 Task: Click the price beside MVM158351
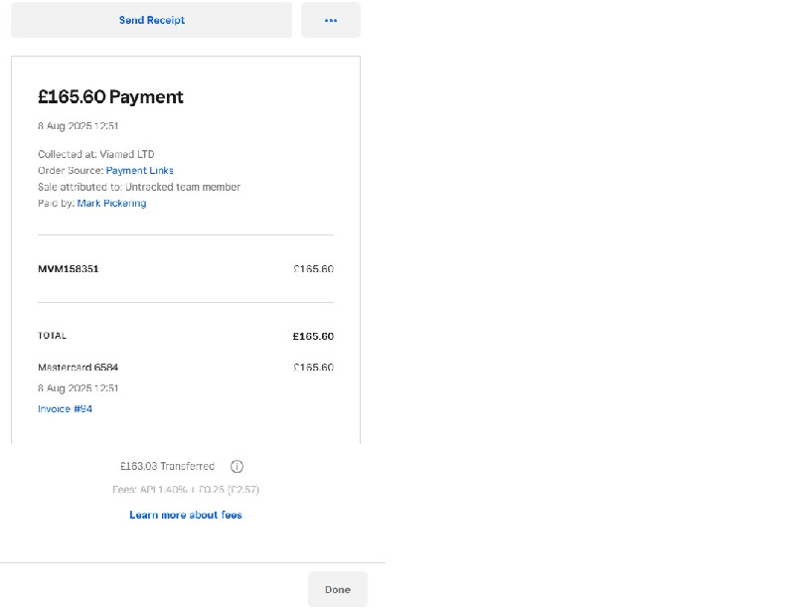point(313,269)
